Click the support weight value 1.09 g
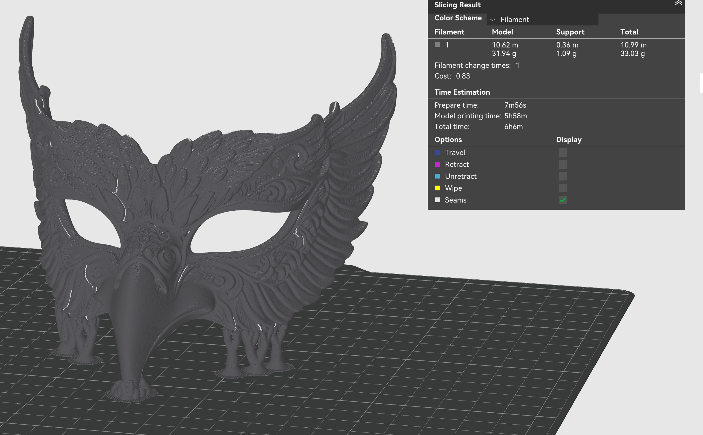This screenshot has height=435, width=703. 566,53
